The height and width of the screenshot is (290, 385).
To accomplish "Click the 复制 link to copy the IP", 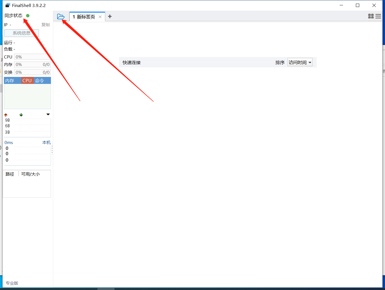I will click(46, 25).
